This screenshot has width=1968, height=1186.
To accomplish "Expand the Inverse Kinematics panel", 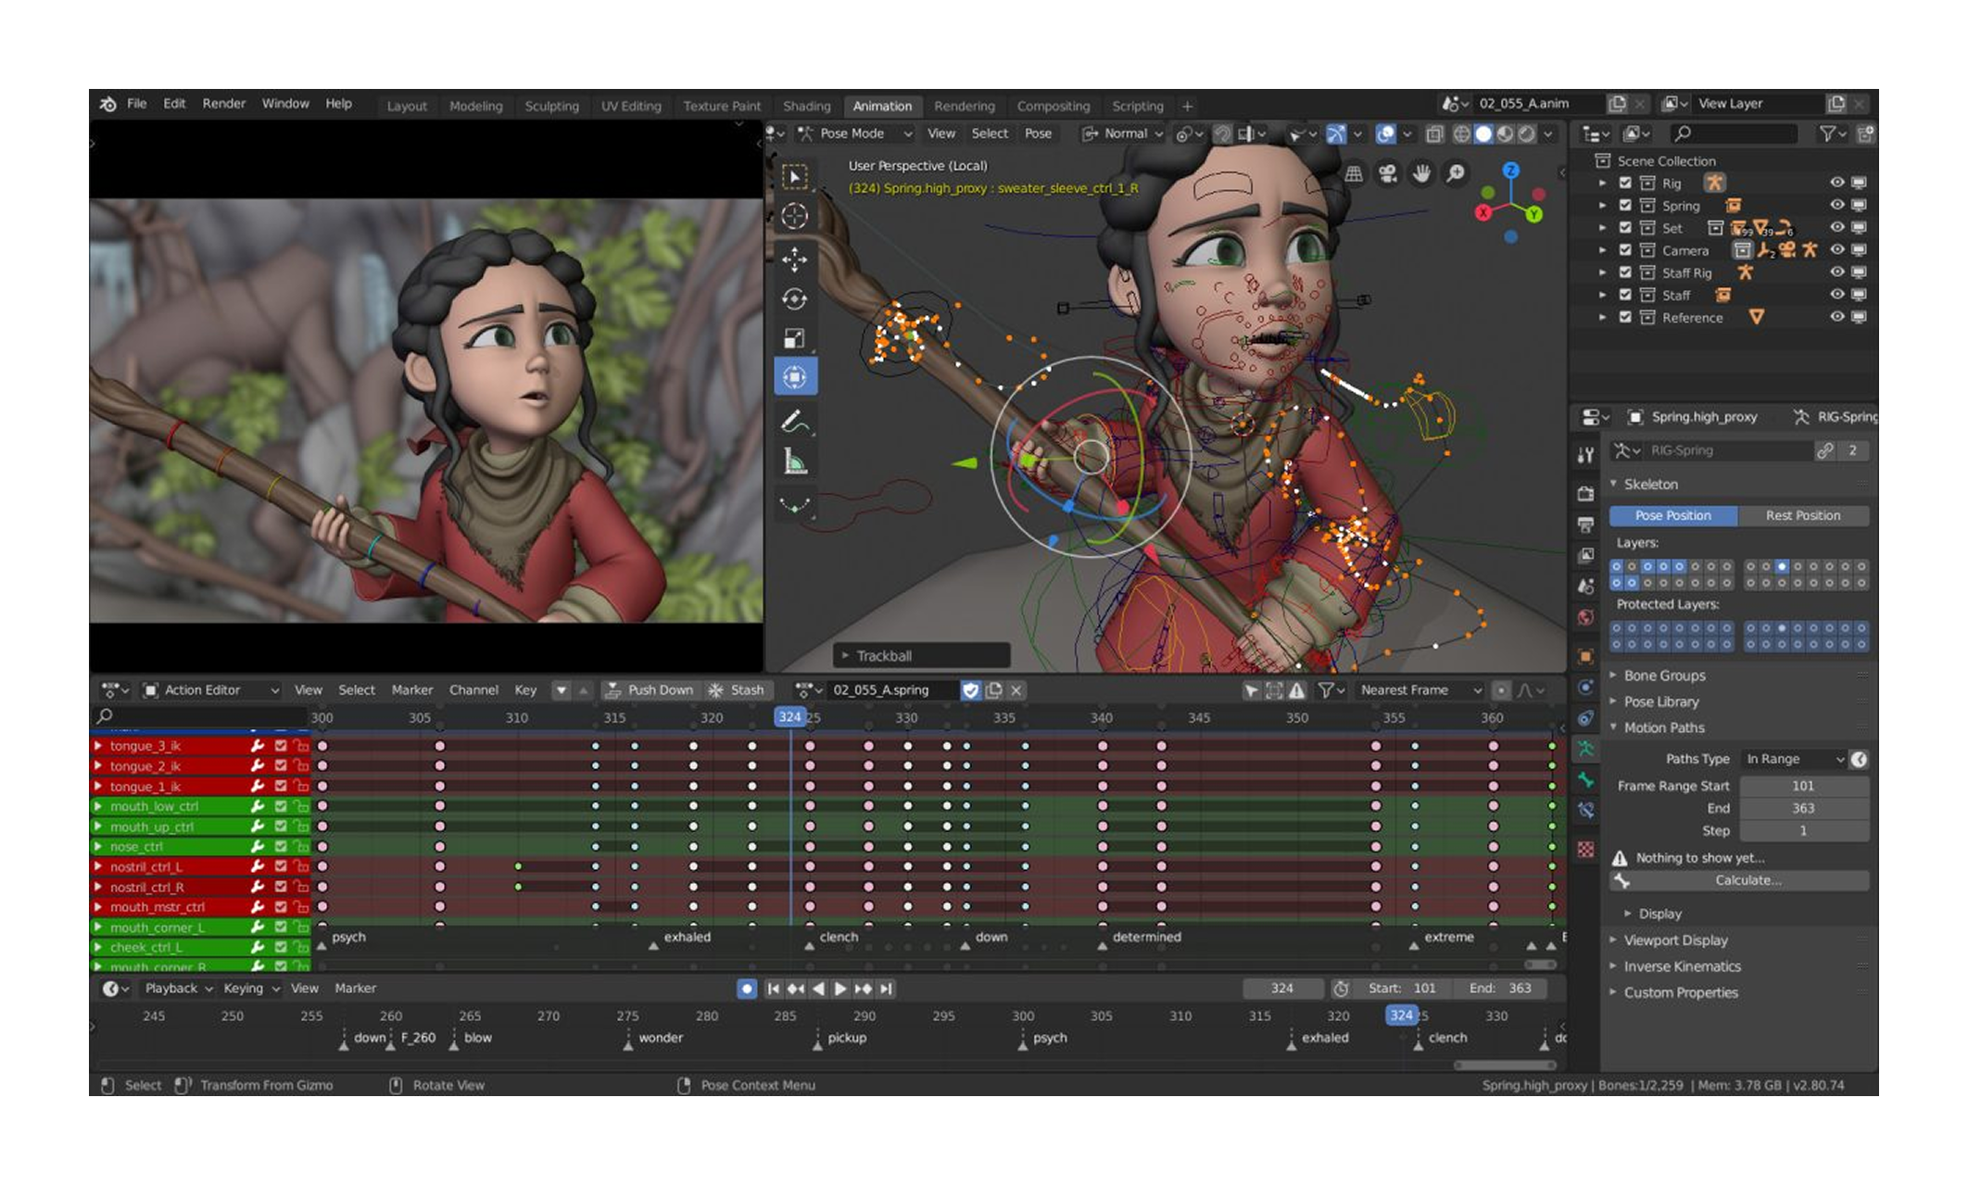I will point(1681,965).
